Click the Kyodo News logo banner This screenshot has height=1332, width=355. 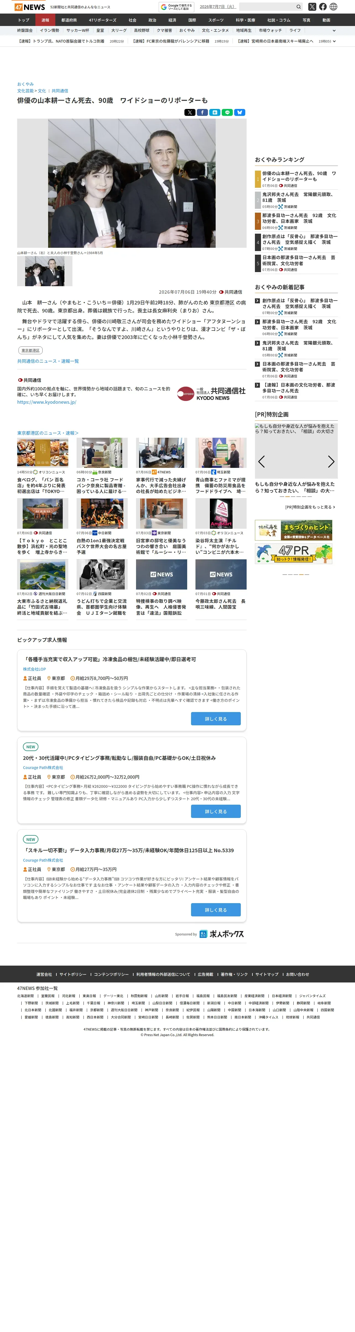point(211,394)
